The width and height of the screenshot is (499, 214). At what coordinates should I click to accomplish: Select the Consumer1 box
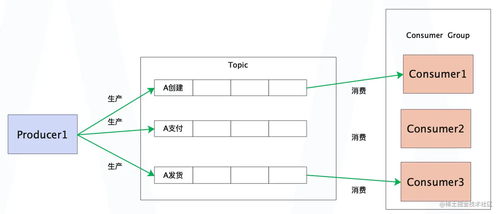(438, 74)
